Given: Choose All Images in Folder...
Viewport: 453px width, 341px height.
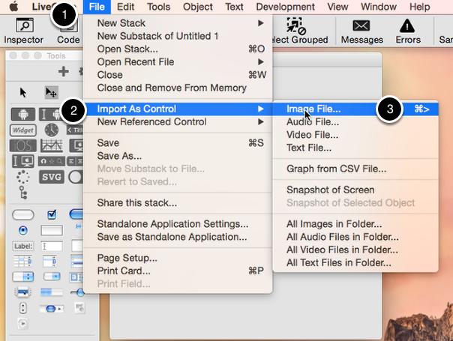Looking at the screenshot, I should 355,224.
